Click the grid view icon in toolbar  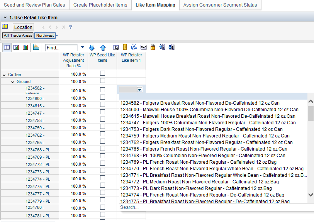pos(7,47)
